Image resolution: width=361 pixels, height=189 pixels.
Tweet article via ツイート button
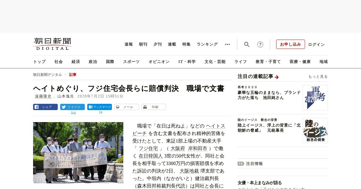pyautogui.click(x=73, y=107)
